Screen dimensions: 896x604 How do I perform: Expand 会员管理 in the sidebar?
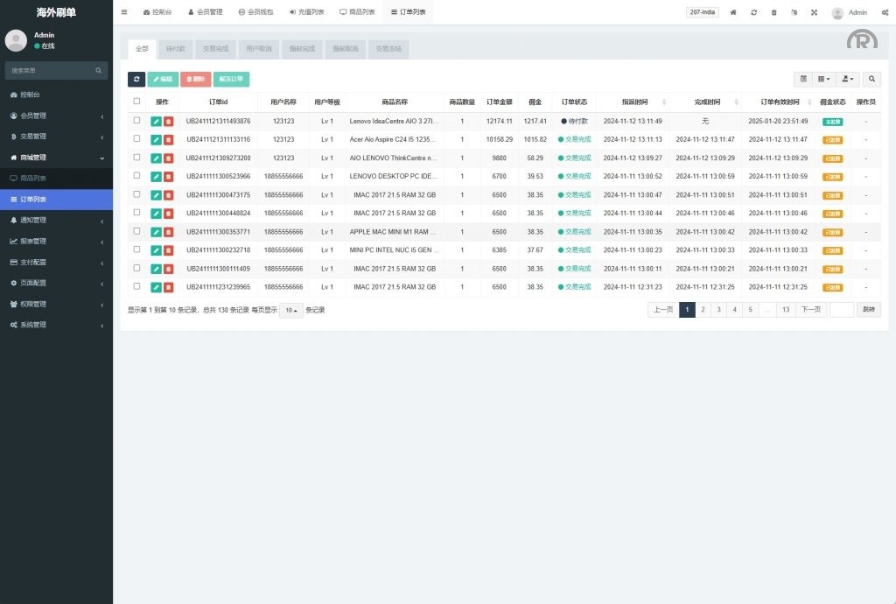coord(56,116)
